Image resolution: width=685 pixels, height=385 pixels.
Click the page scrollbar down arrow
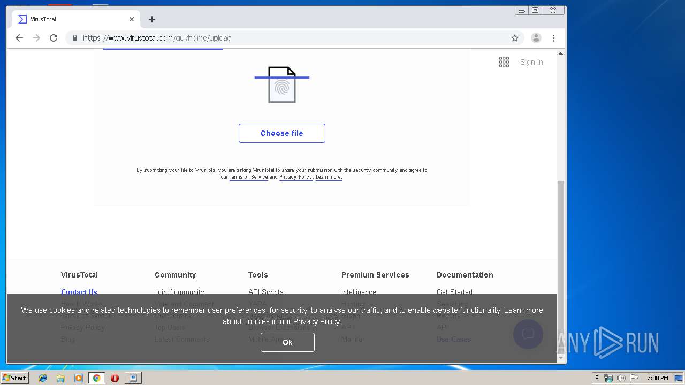coord(561,358)
